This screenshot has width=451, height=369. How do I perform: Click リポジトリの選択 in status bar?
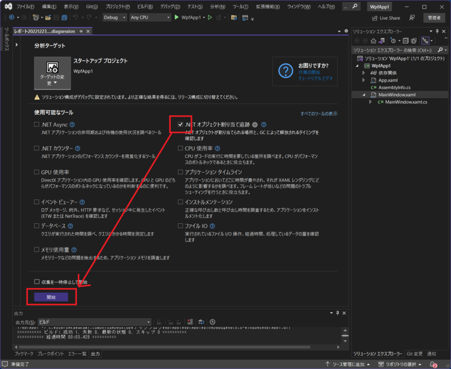click(400, 364)
